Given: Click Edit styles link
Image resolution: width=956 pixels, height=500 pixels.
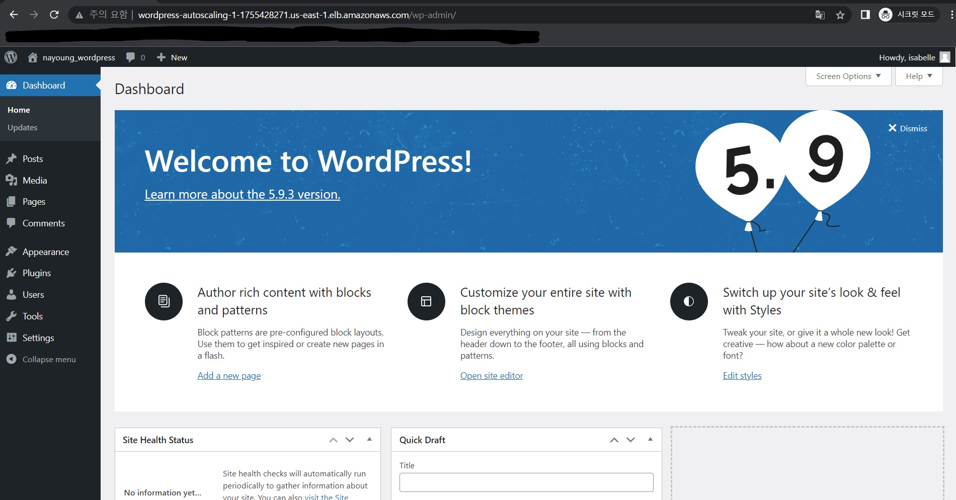Looking at the screenshot, I should 742,376.
